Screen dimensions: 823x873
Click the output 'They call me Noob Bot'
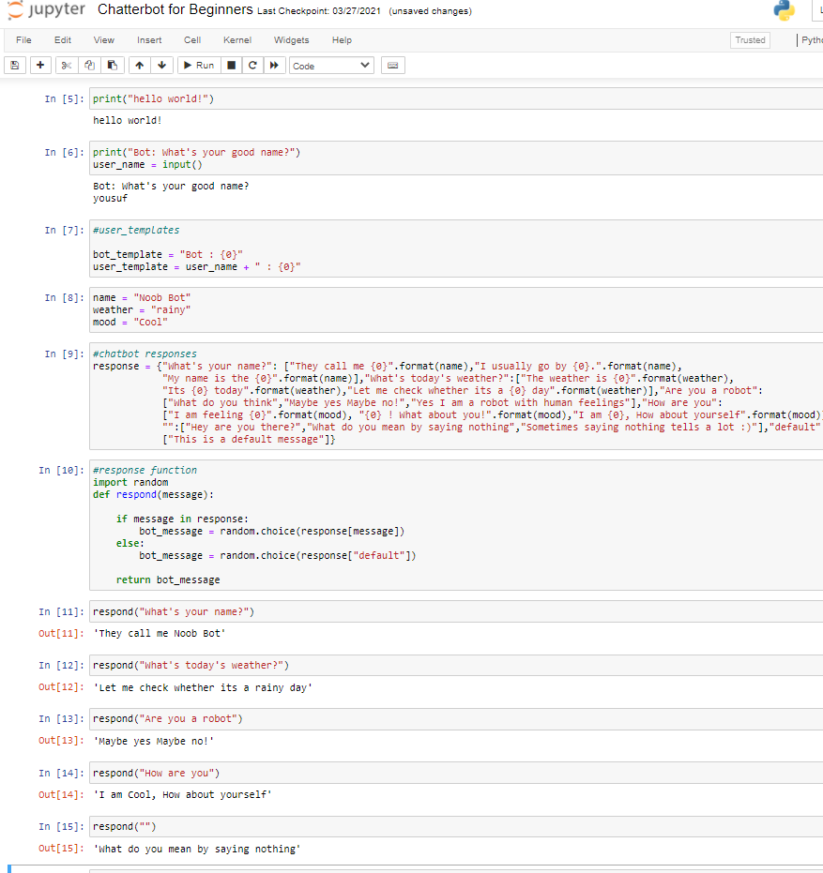[160, 633]
